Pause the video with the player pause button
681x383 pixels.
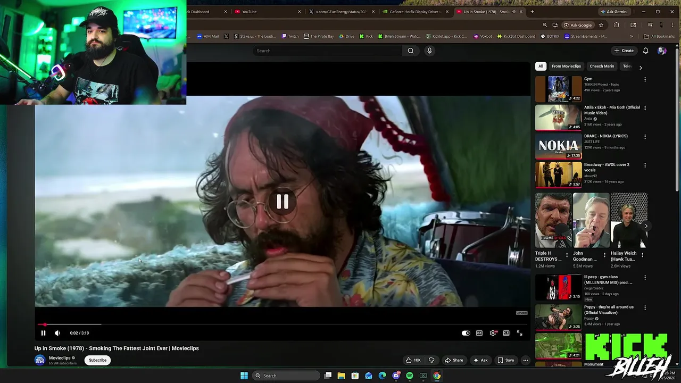[x=44, y=333]
